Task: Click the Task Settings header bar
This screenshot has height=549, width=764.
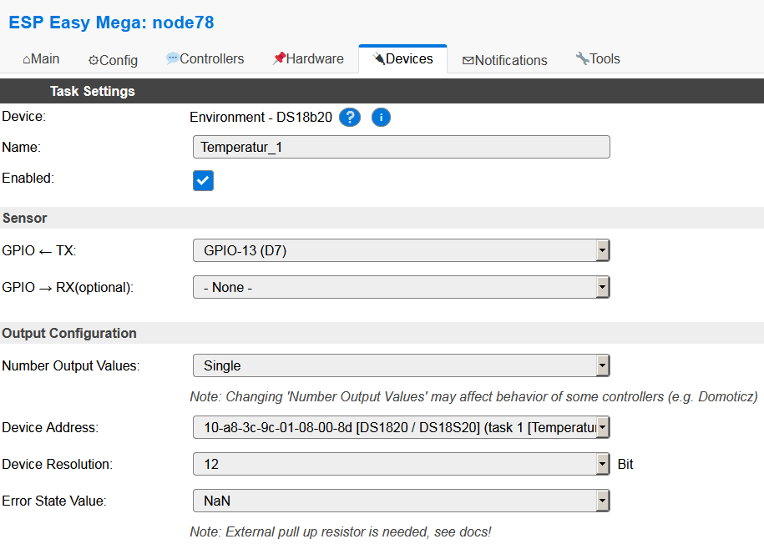Action: 92,91
